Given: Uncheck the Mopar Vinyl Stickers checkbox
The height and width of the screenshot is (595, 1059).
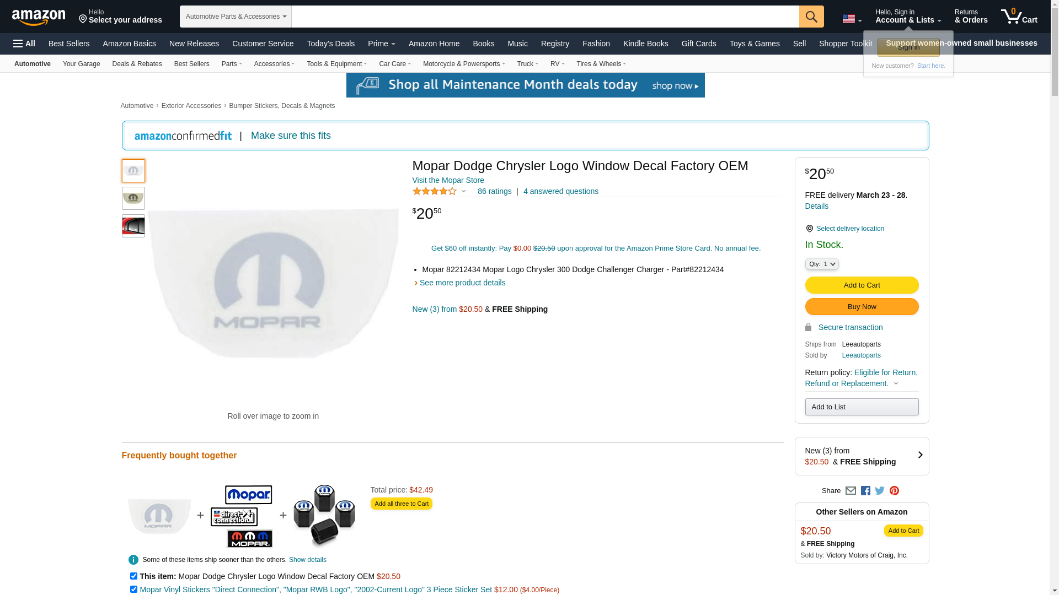Looking at the screenshot, I should pyautogui.click(x=133, y=589).
